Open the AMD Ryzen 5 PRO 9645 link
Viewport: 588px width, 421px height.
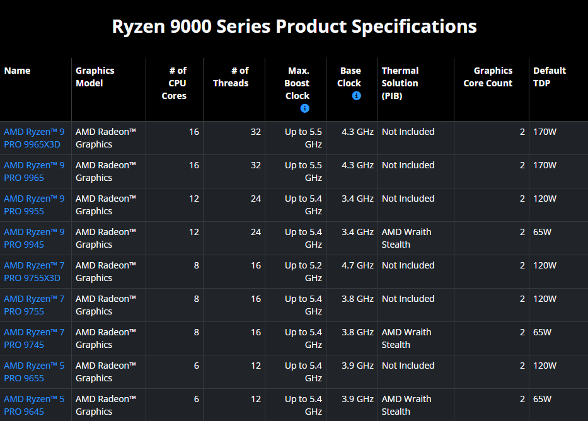(x=34, y=405)
